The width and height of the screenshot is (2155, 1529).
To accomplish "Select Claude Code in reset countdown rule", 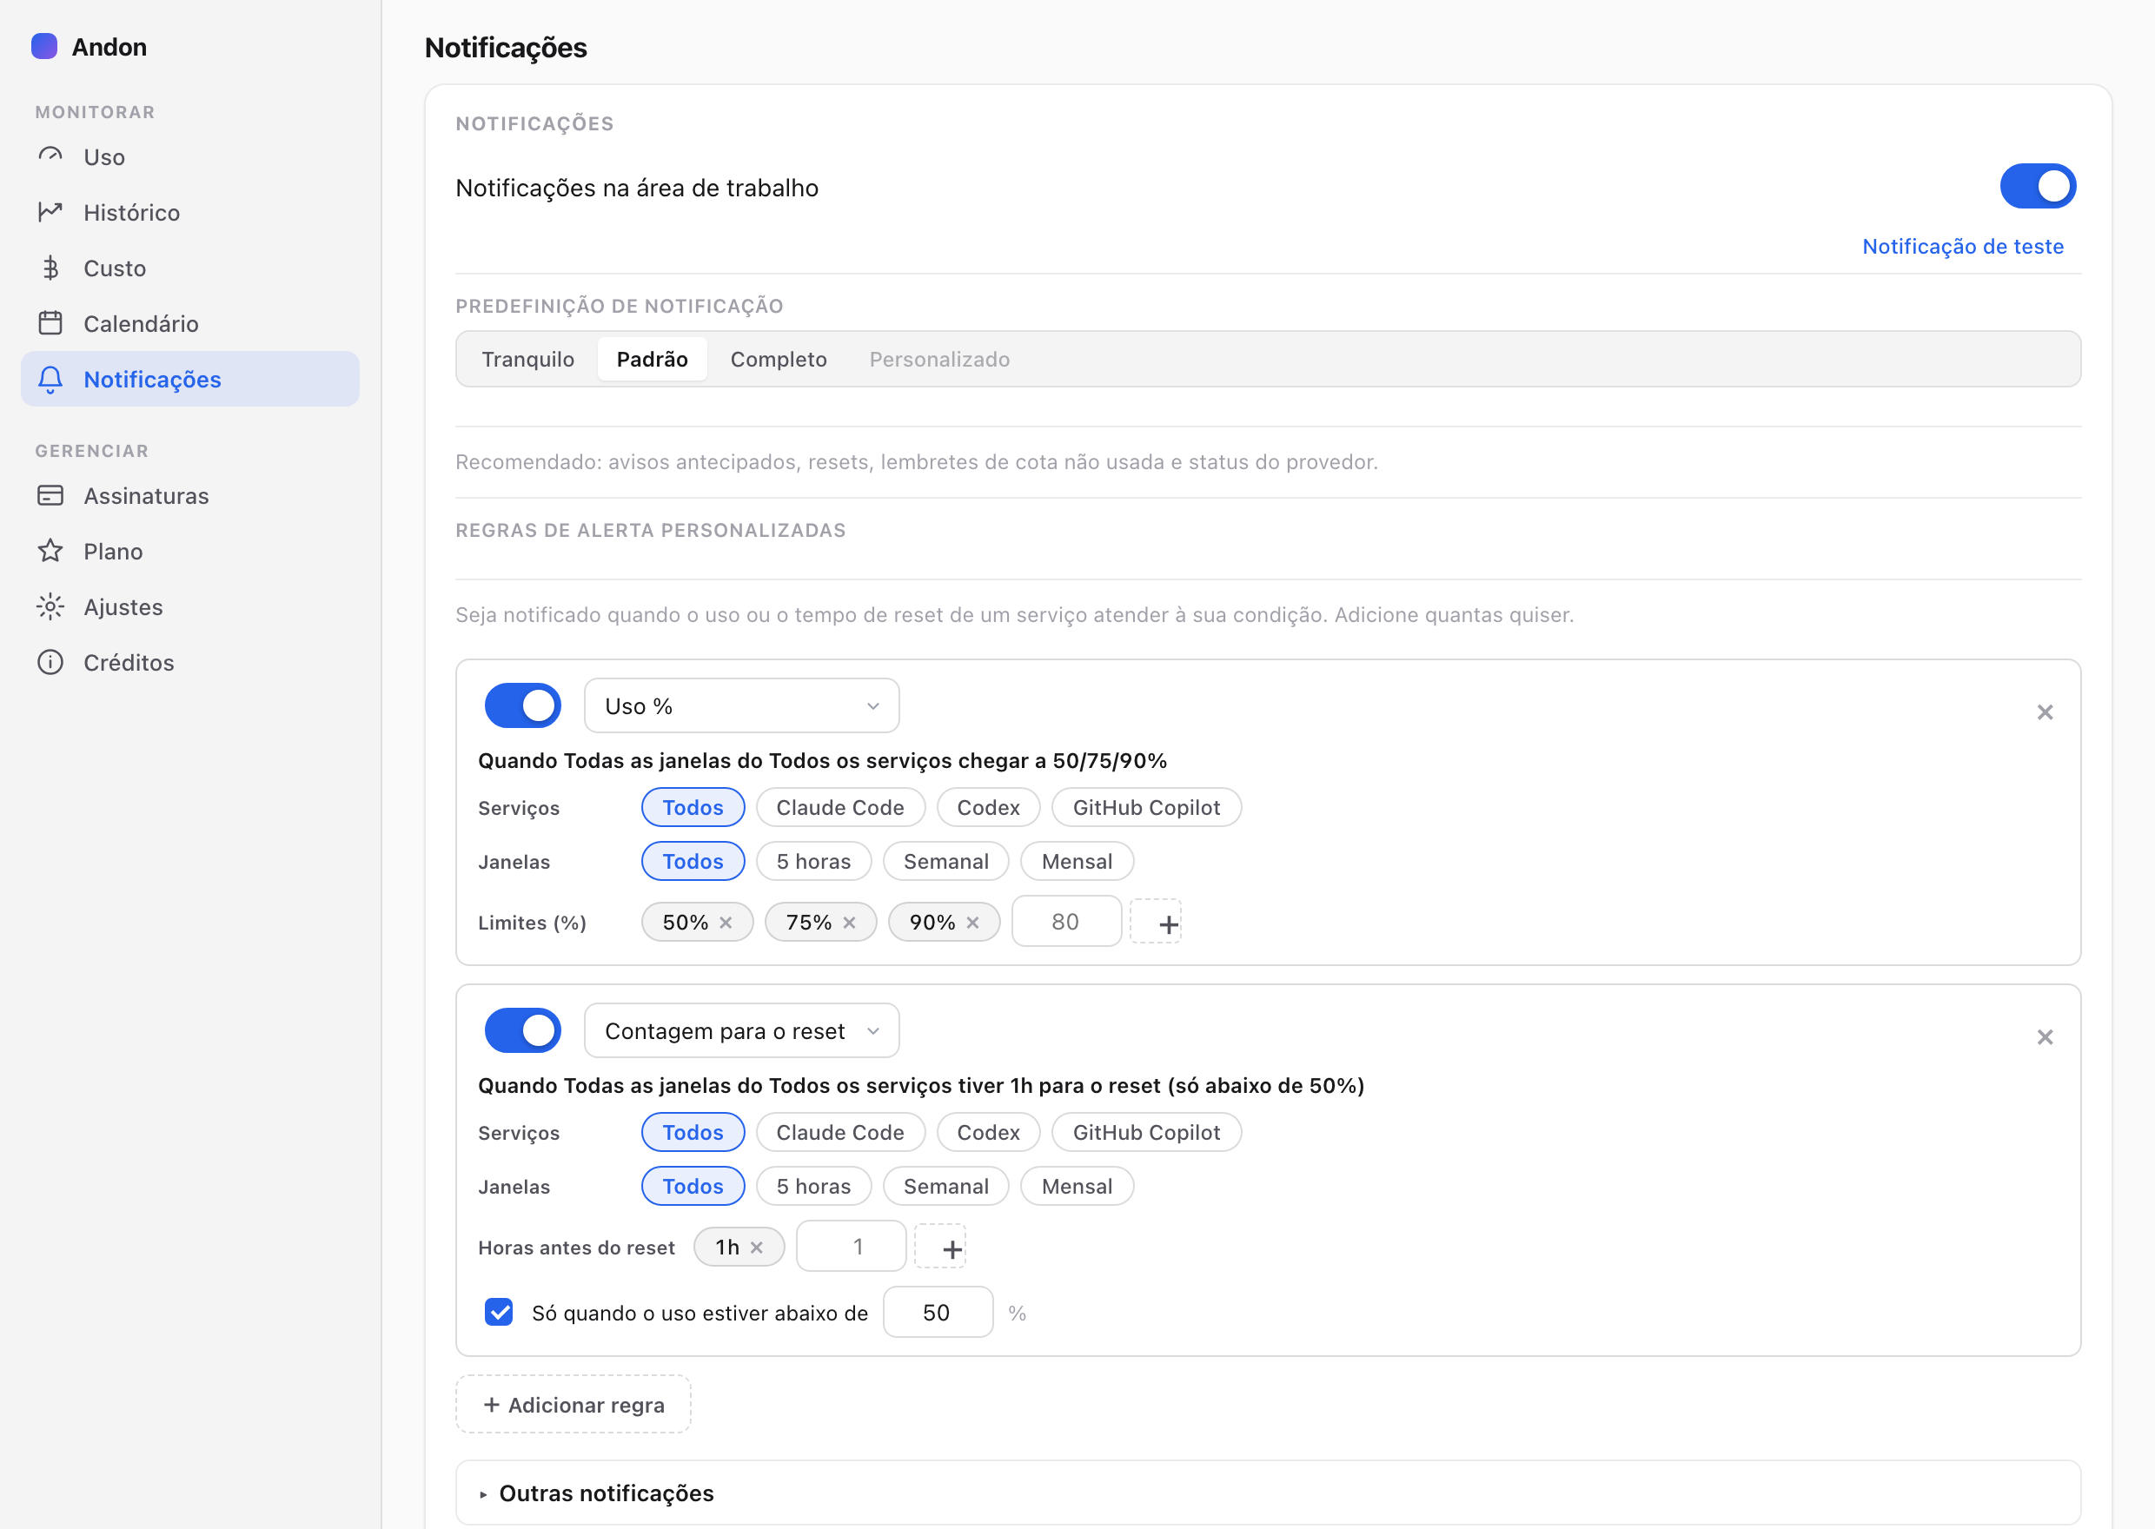I will [x=839, y=1132].
